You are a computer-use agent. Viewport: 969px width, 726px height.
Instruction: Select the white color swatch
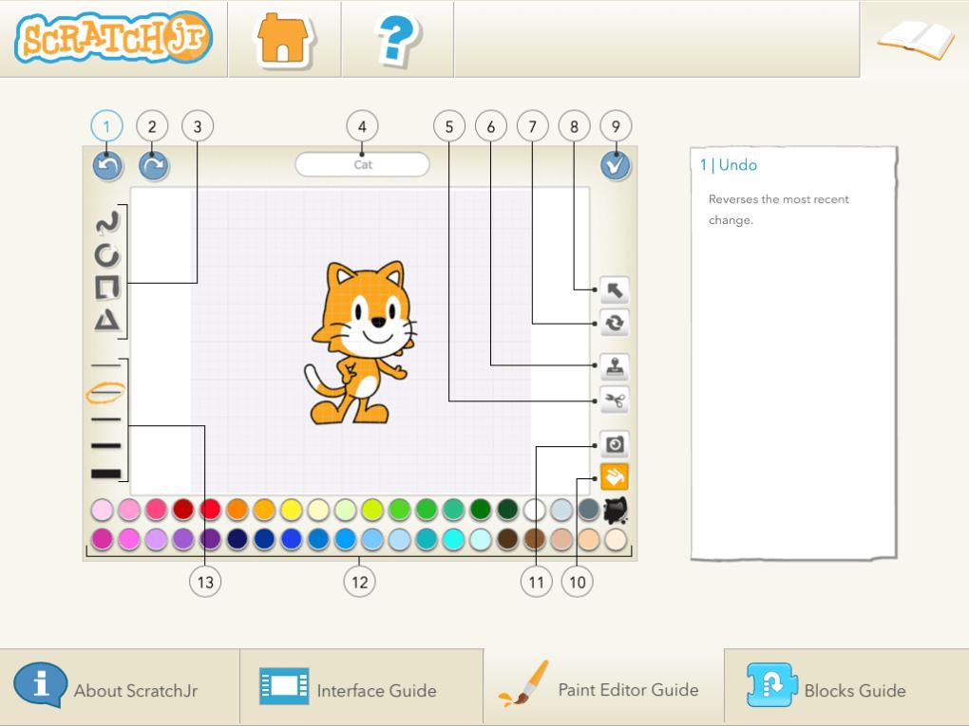[534, 511]
